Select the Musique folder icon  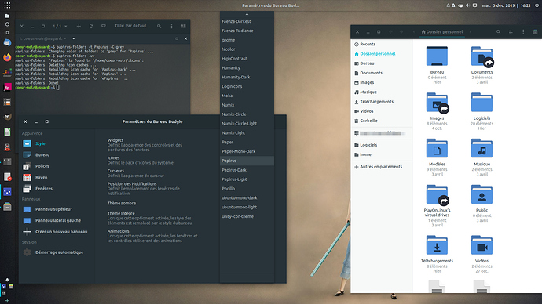(482, 148)
